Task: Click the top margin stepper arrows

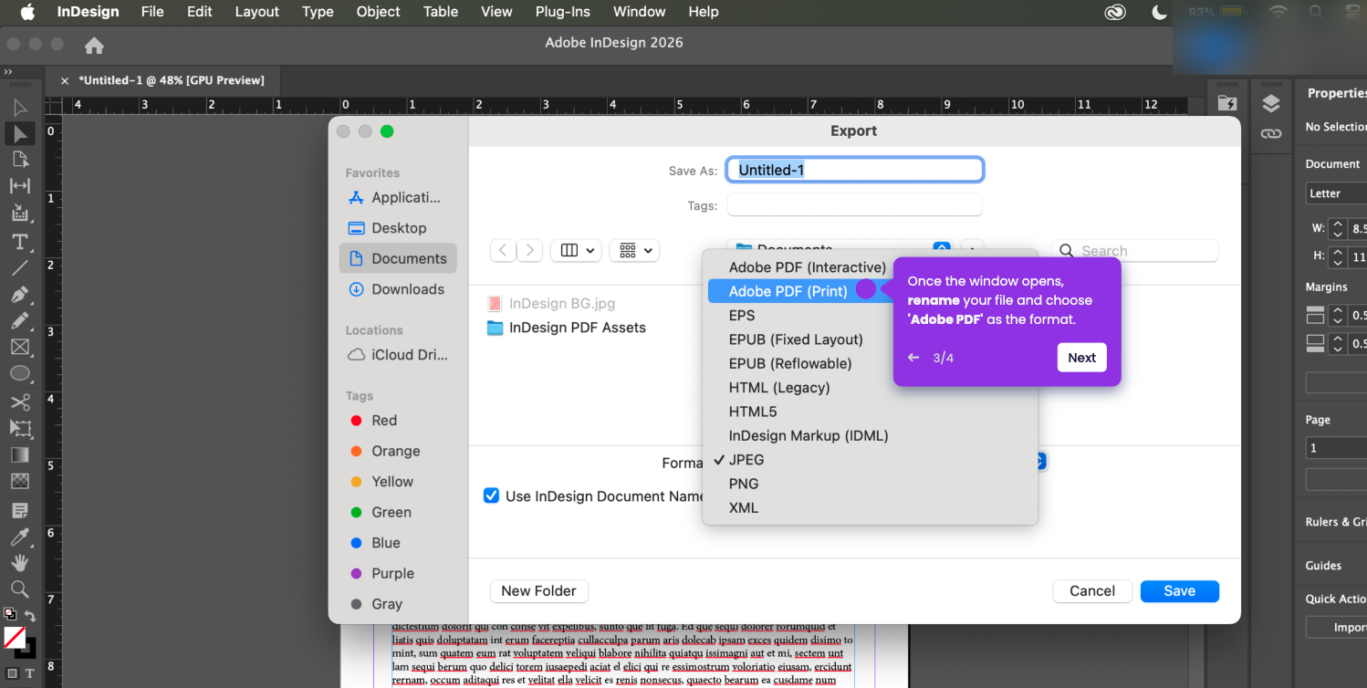Action: click(x=1338, y=315)
